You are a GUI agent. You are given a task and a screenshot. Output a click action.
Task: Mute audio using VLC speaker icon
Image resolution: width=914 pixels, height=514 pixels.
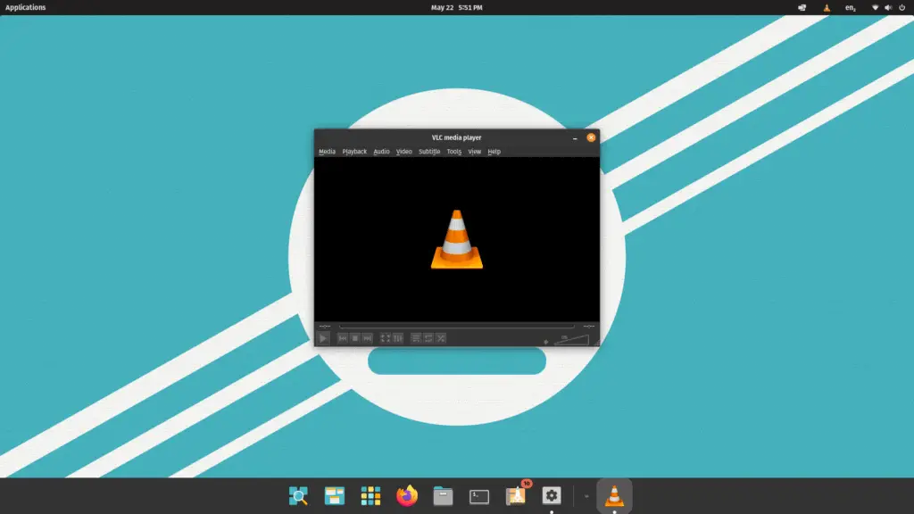pyautogui.click(x=546, y=342)
